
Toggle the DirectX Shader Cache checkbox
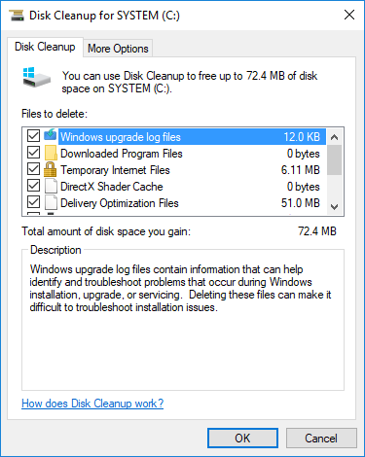(x=33, y=186)
